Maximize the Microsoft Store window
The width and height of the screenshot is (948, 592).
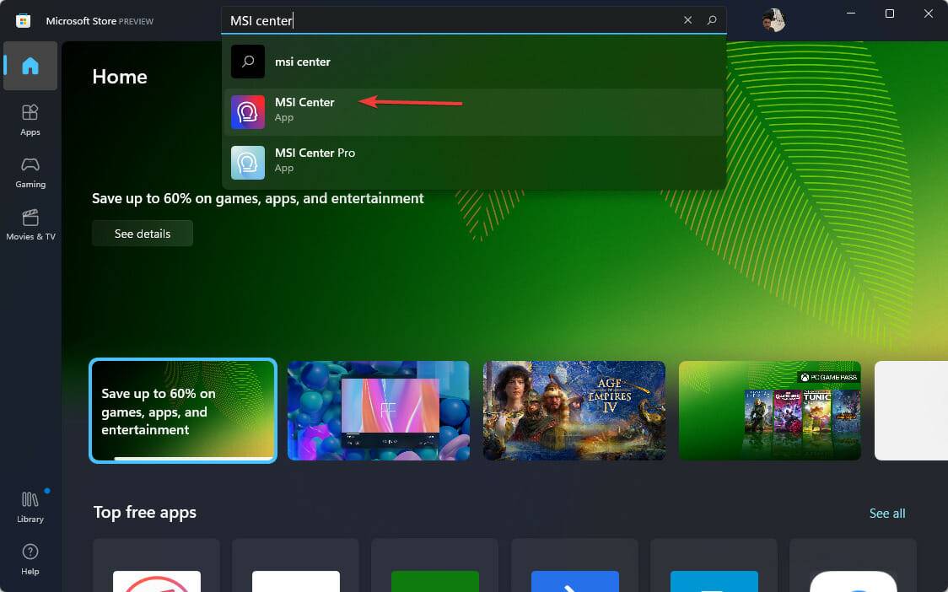889,13
